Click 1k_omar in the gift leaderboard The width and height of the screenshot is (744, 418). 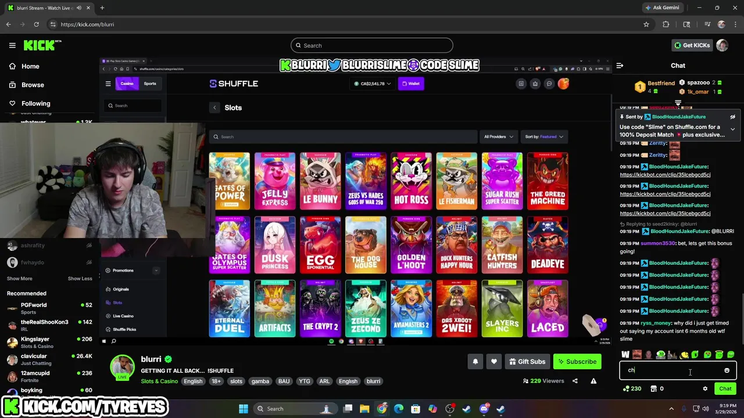pyautogui.click(x=698, y=92)
